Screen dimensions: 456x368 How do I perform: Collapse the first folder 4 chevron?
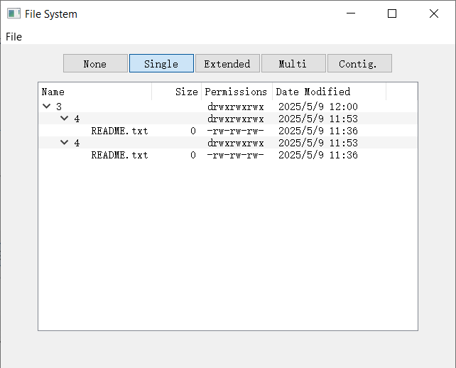pos(64,119)
